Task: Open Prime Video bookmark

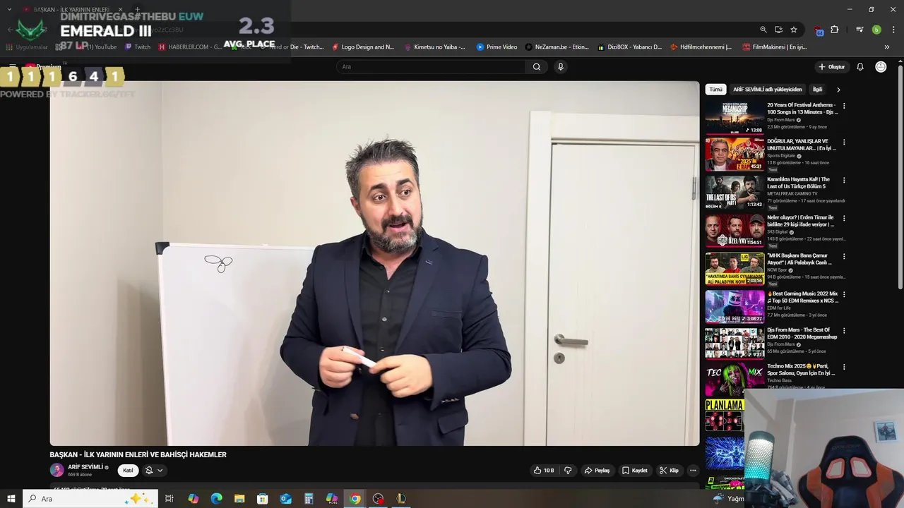Action: coord(497,47)
